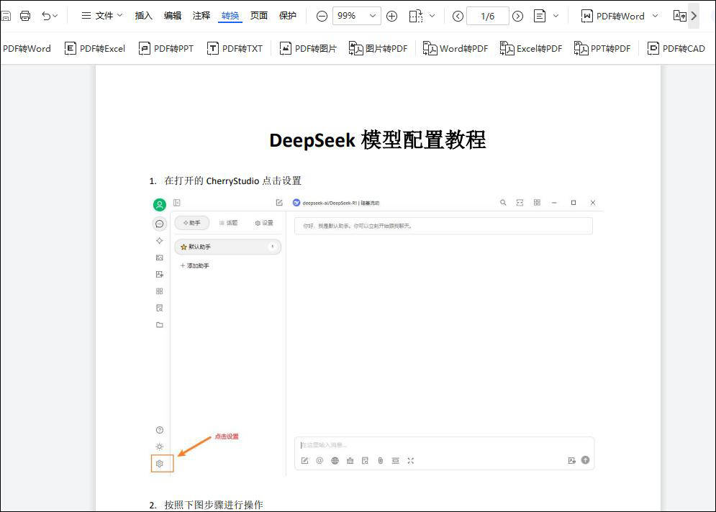Image resolution: width=716 pixels, height=512 pixels.
Task: Click '默认助手' in the tutorial image
Action: (x=199, y=247)
